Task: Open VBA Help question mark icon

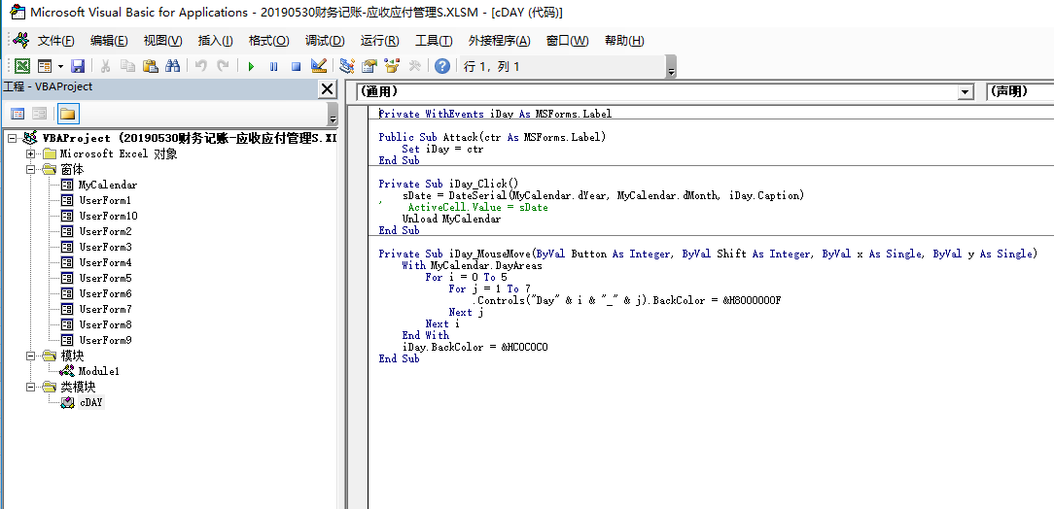Action: (x=442, y=66)
